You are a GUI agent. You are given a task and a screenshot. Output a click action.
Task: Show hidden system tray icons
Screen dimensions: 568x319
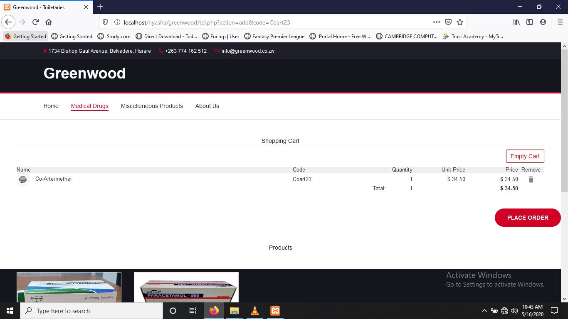(484, 311)
